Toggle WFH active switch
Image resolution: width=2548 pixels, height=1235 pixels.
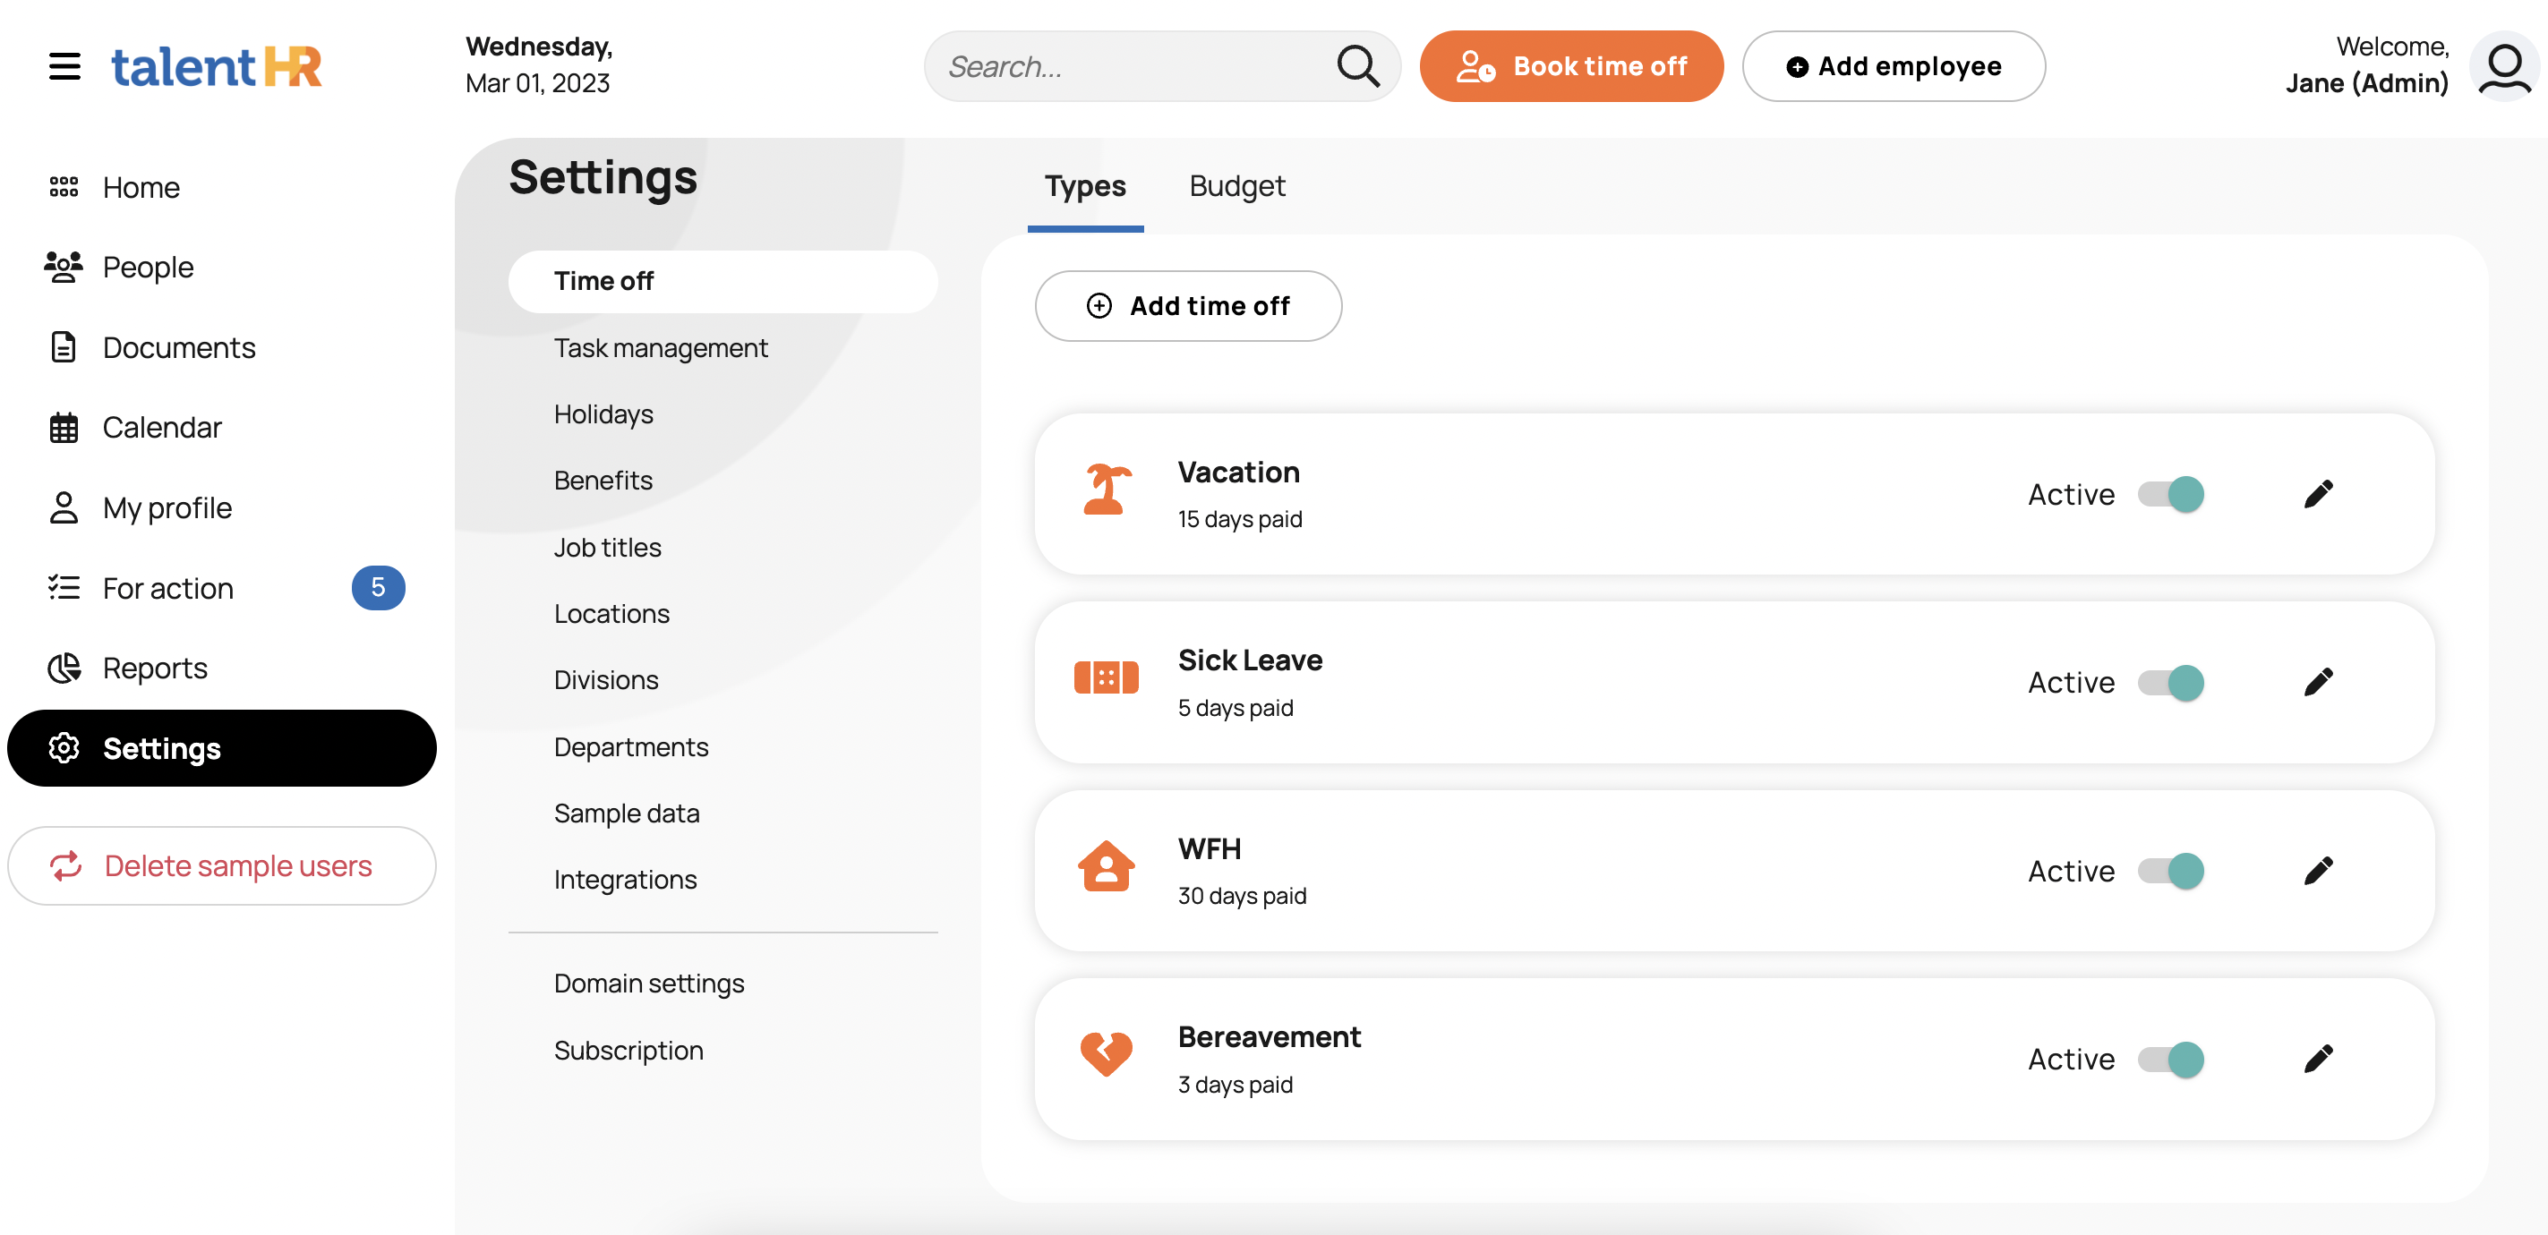click(x=2170, y=870)
